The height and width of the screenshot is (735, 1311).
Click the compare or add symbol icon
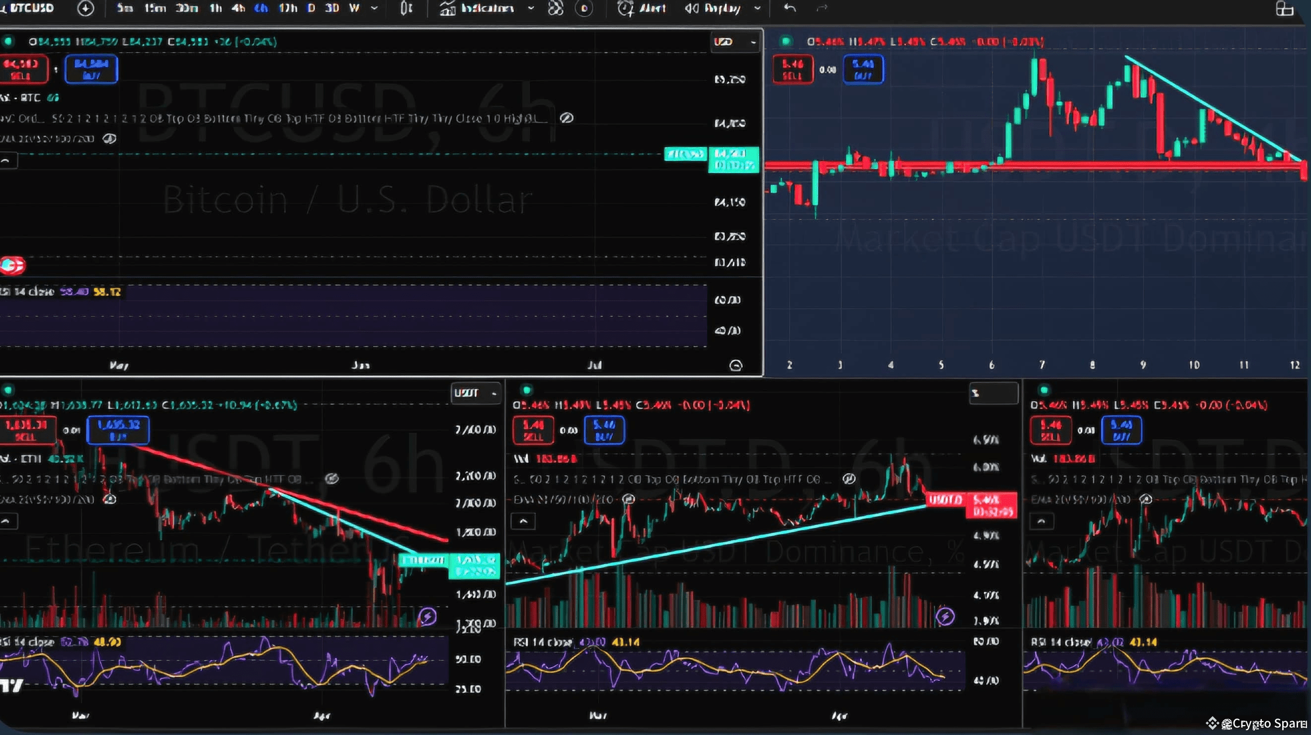[85, 8]
